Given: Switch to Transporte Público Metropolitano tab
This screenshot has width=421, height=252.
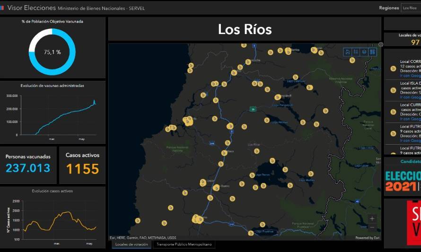Looking at the screenshot, I should (184, 244).
